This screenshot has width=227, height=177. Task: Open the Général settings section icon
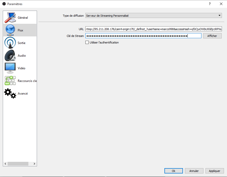coord(10,17)
